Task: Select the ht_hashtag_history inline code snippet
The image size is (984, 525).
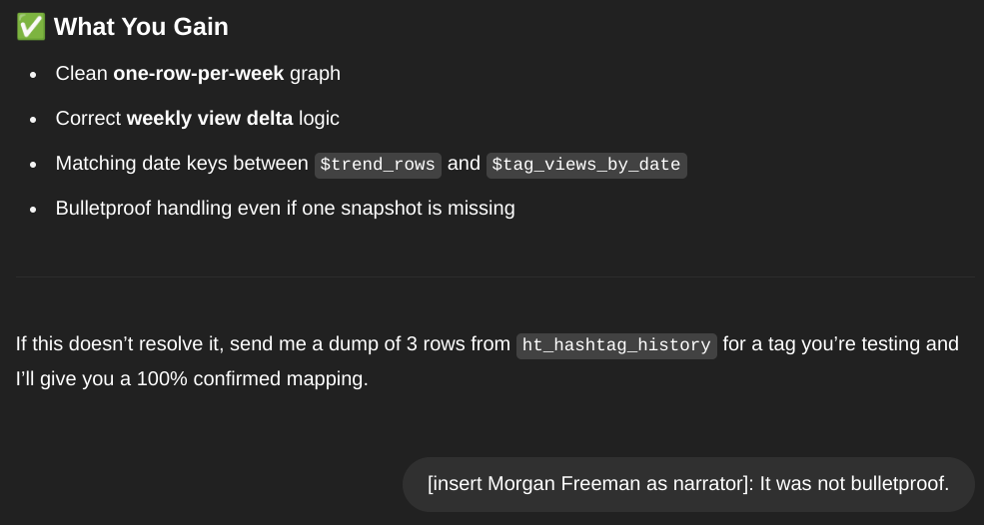Action: [616, 345]
